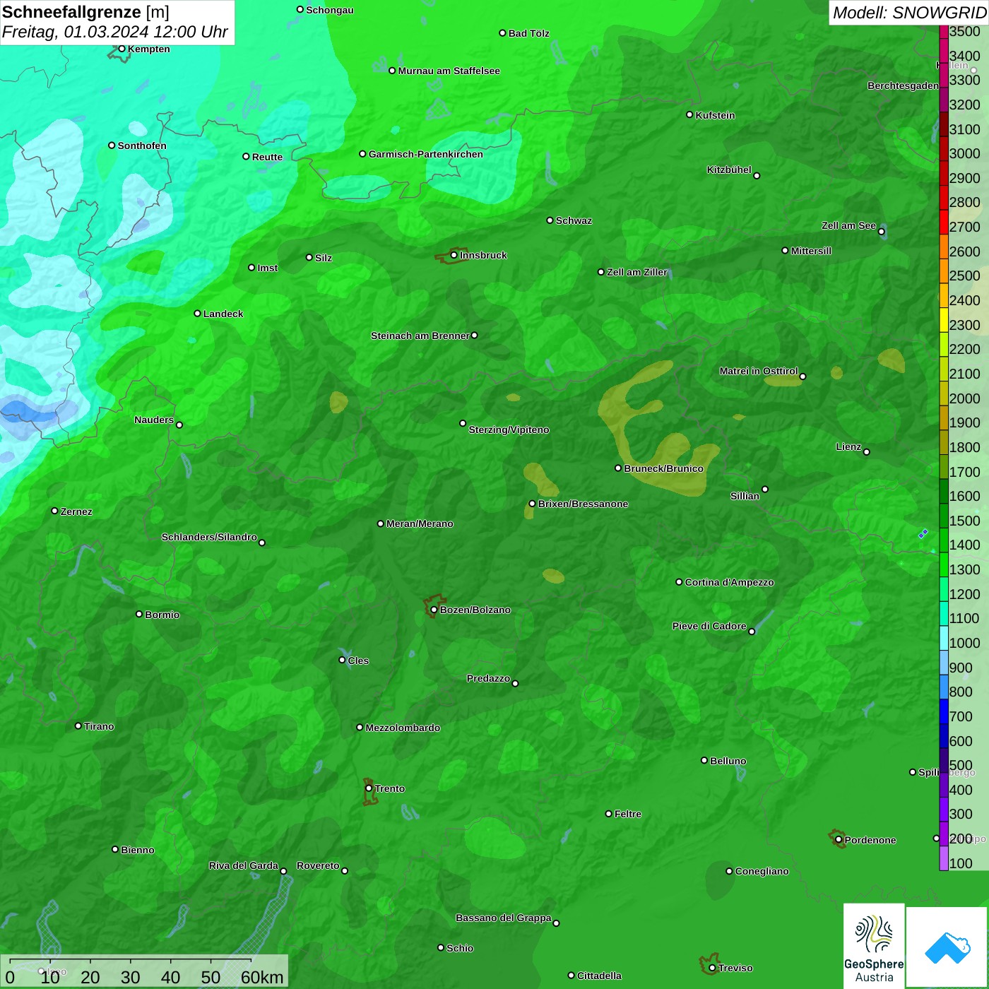The height and width of the screenshot is (989, 989).
Task: Click the dark blue legend swatch beside 700
Action: pos(943,711)
